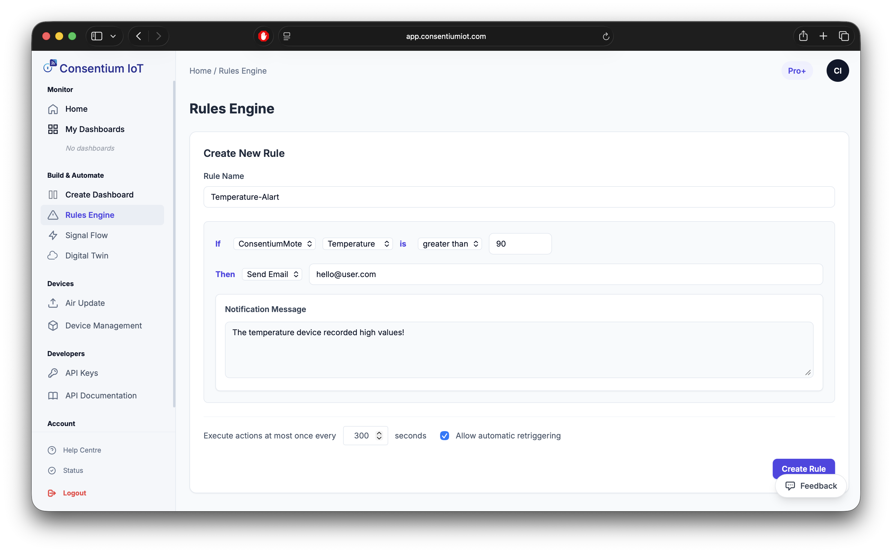892x553 pixels.
Task: Click the API Keys key icon
Action: click(x=53, y=373)
